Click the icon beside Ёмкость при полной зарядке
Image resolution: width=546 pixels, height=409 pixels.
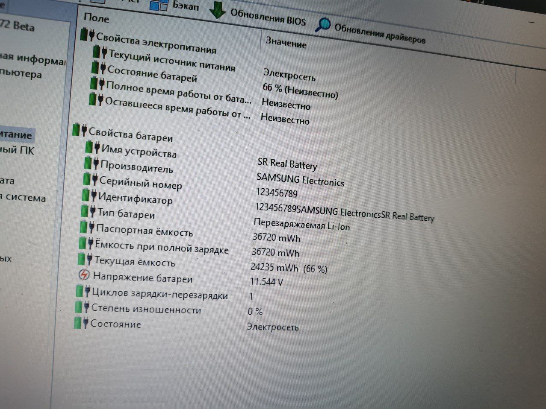click(86, 243)
